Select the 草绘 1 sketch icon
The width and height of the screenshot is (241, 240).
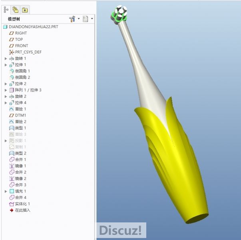click(12, 109)
